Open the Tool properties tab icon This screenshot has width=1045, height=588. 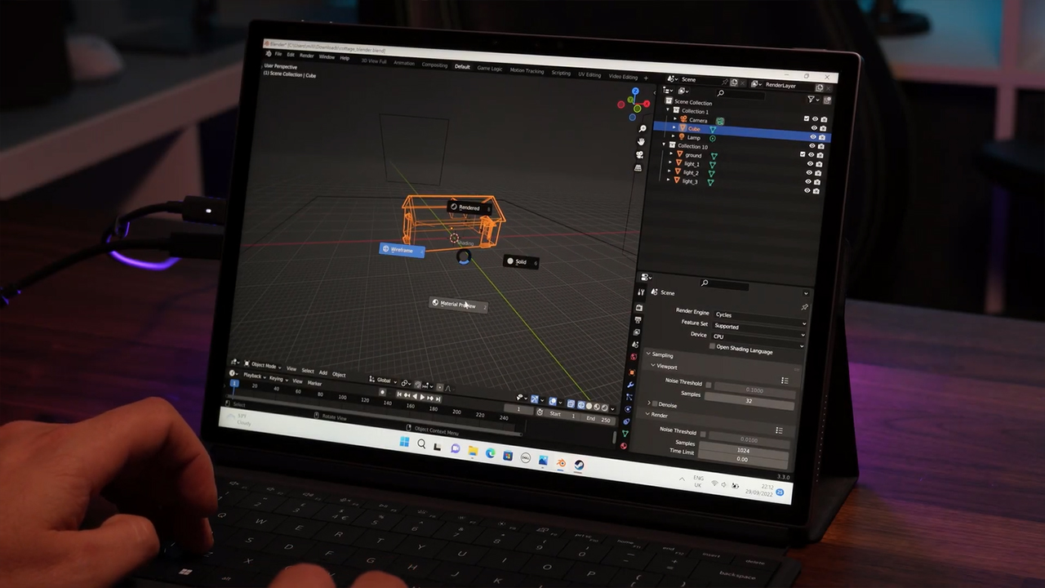pos(642,292)
